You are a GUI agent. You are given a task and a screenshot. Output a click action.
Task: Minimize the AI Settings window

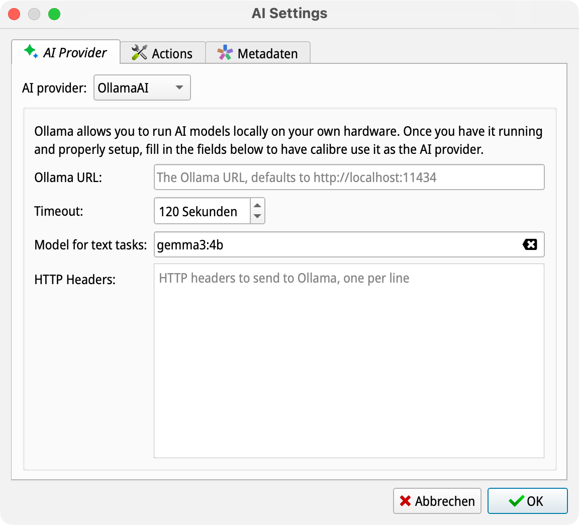[34, 14]
